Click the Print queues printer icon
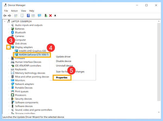 12,91
